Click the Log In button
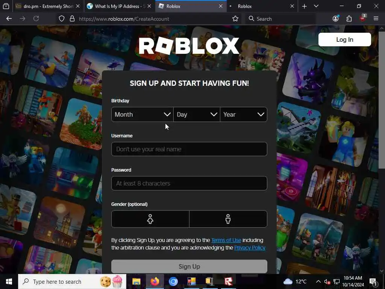The width and height of the screenshot is (385, 289). pos(345,40)
